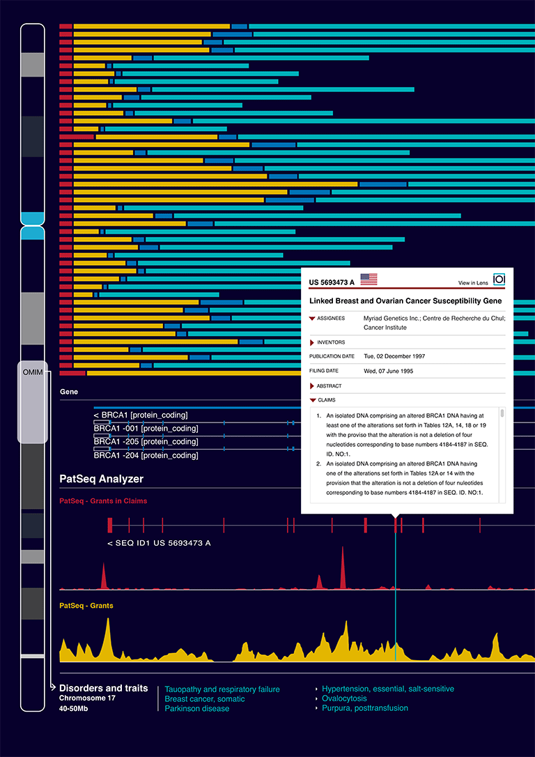Click the SEQ ID1 US 5693473 A label
This screenshot has height=757, width=535.
click(x=159, y=543)
